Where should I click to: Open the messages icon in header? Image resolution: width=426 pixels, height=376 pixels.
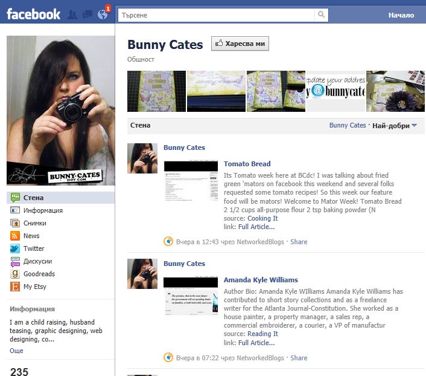87,15
